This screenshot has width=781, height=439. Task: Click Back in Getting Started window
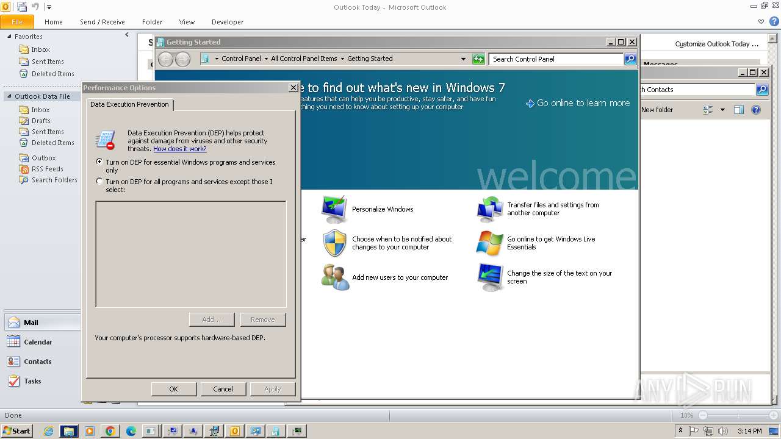click(165, 59)
